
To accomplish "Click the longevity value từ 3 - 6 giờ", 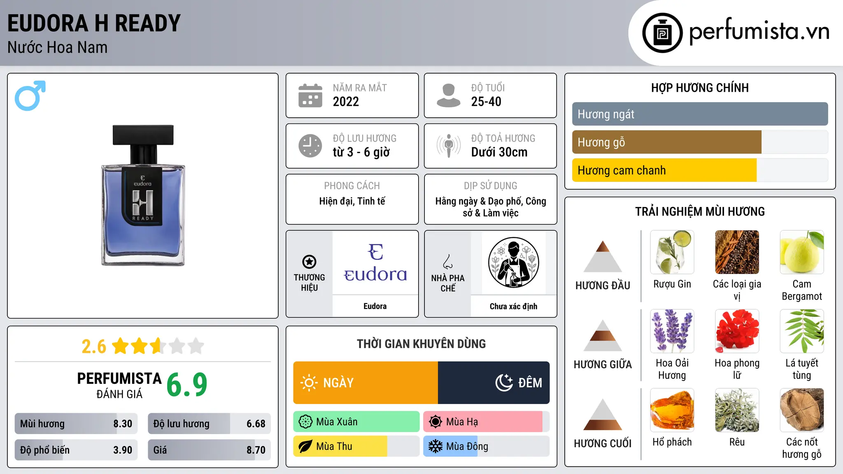I will pos(361,152).
